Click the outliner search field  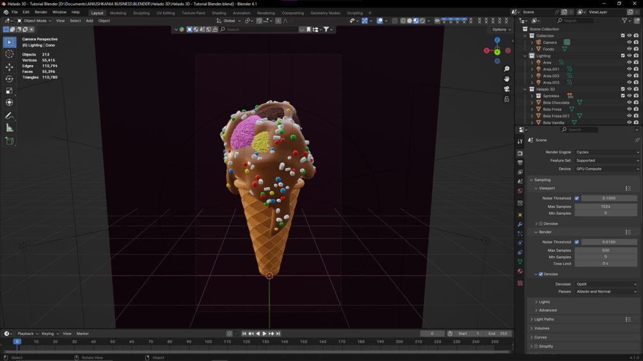pos(575,21)
